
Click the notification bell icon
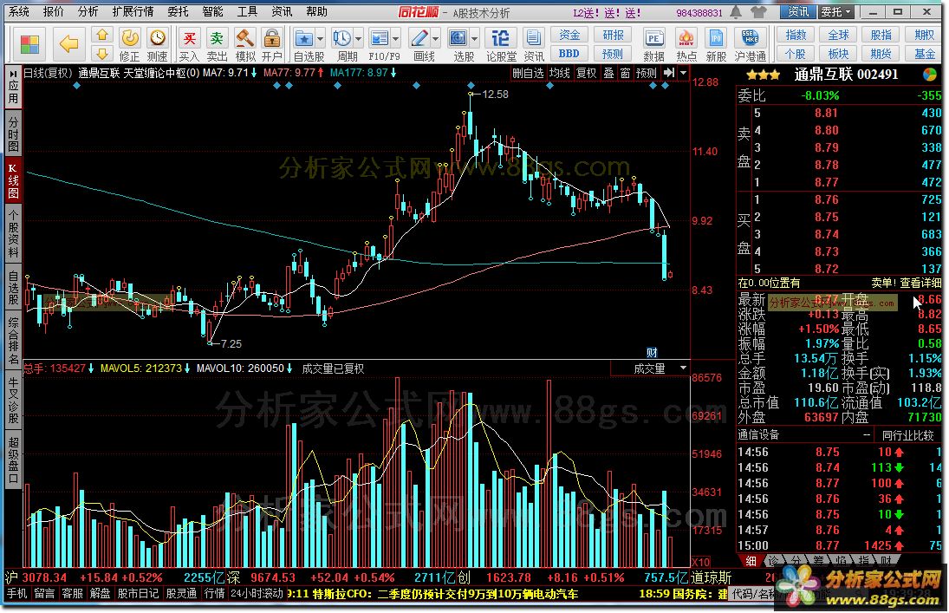[736, 11]
